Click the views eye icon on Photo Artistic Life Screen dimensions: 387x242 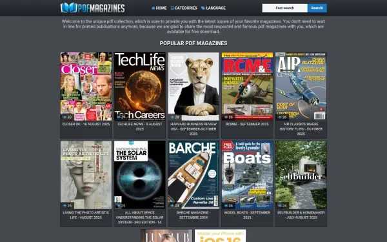click(64, 206)
